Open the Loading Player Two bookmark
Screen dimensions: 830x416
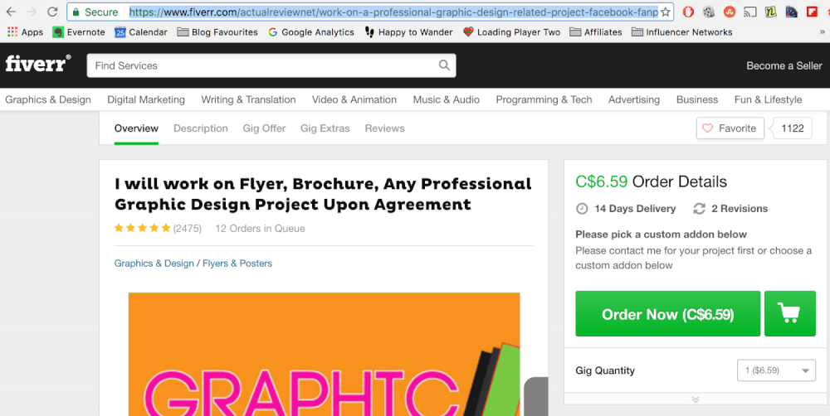click(x=511, y=32)
